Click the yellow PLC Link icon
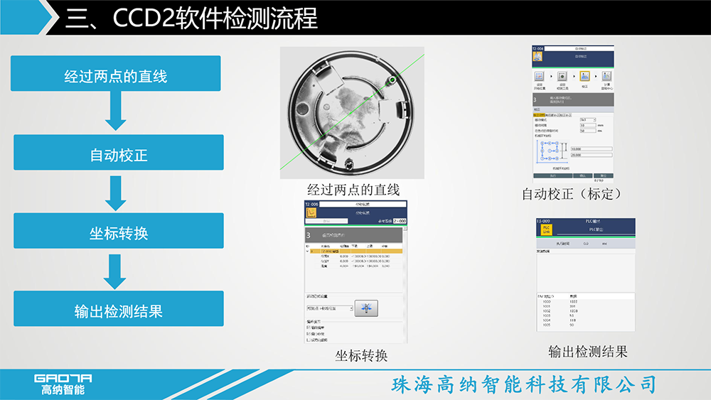 click(547, 229)
